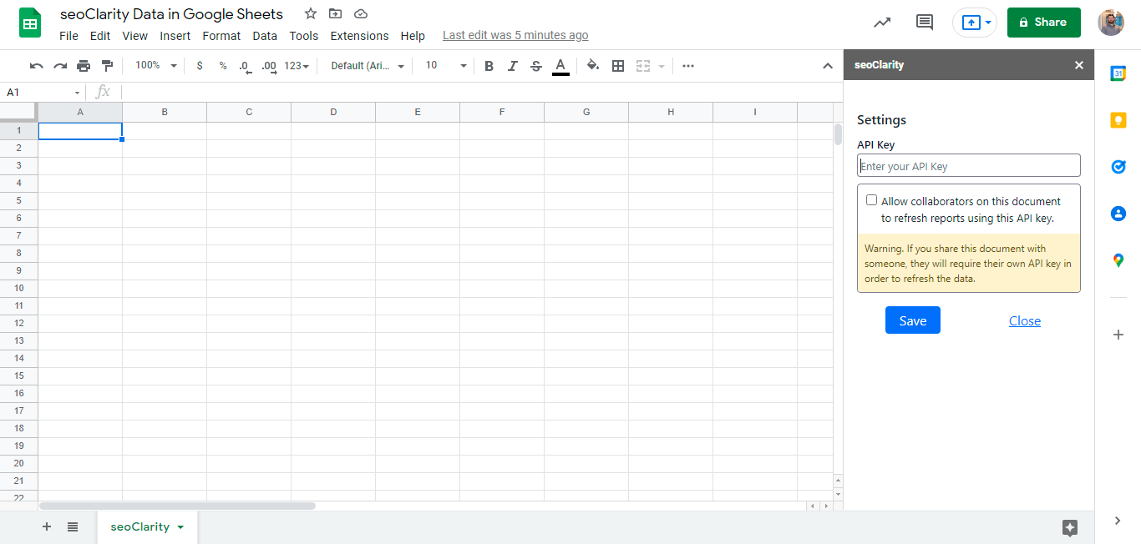Open merge cells type dropdown arrow

(x=662, y=66)
